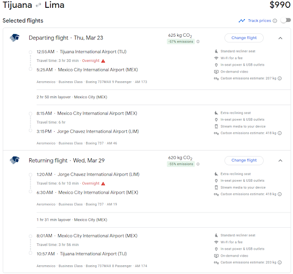The image size is (293, 274).
Task: Click Wi-Fi for a fee icon for AM 173
Action: point(216,58)
